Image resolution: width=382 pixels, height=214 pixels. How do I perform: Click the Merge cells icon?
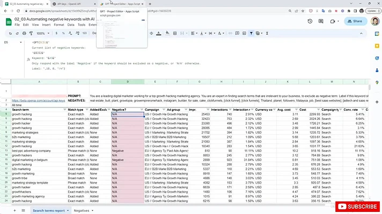[182, 33]
